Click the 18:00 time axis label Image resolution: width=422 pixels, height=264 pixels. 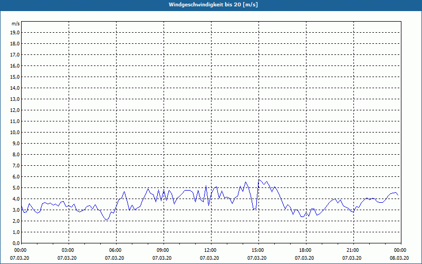306,250
